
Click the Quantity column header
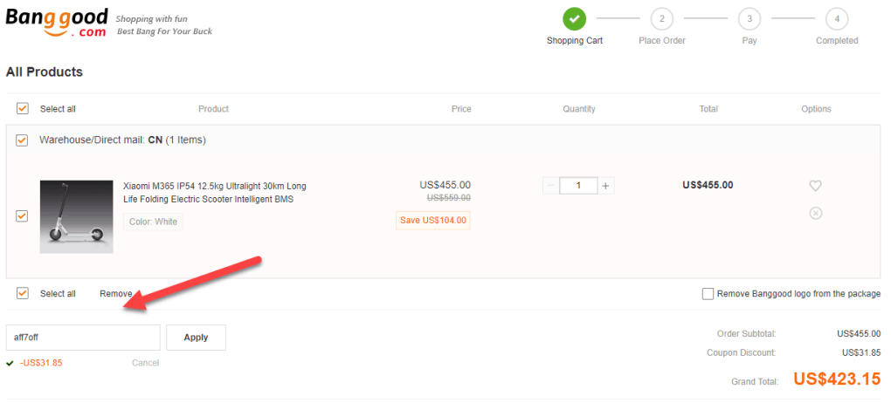(x=579, y=109)
